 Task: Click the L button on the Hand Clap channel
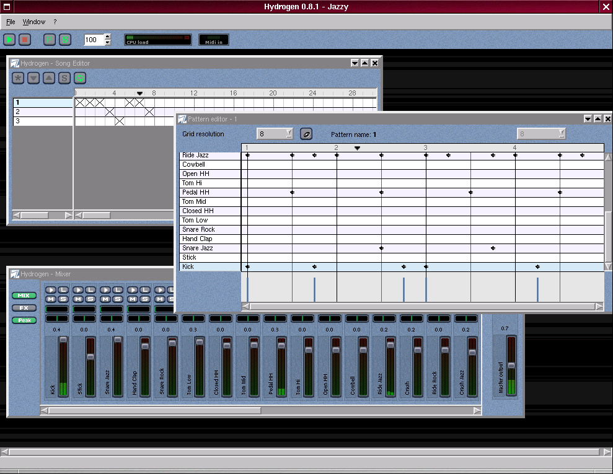[x=146, y=290]
